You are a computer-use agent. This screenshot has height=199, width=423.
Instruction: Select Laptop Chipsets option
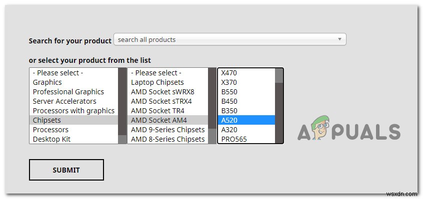(168, 82)
